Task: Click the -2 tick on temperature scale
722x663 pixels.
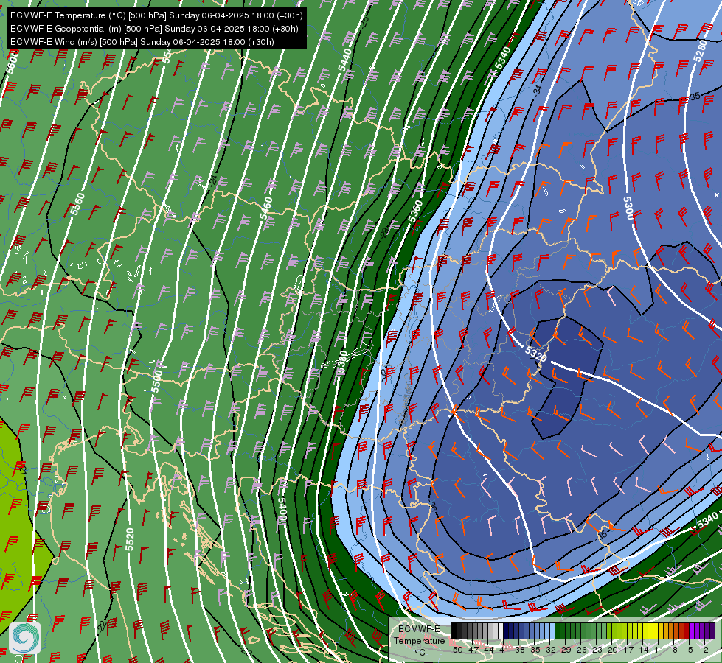Action: pyautogui.click(x=704, y=650)
